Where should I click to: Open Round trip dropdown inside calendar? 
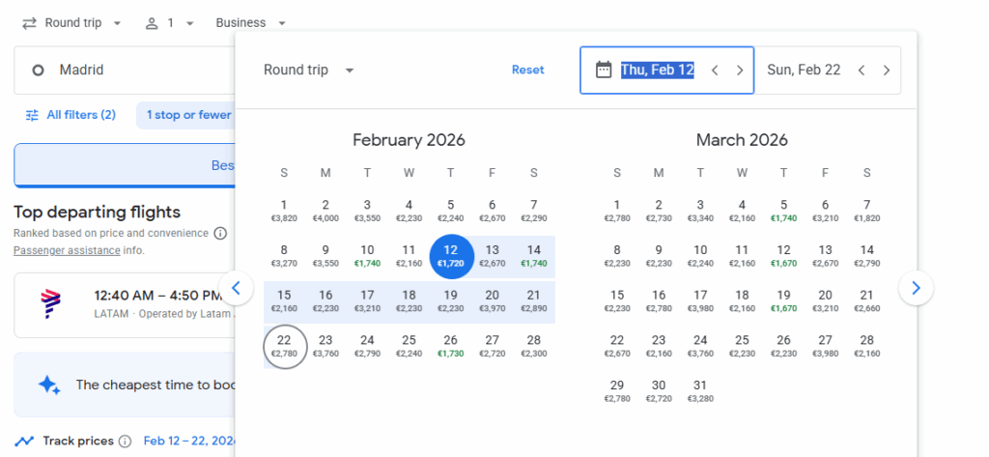[309, 70]
